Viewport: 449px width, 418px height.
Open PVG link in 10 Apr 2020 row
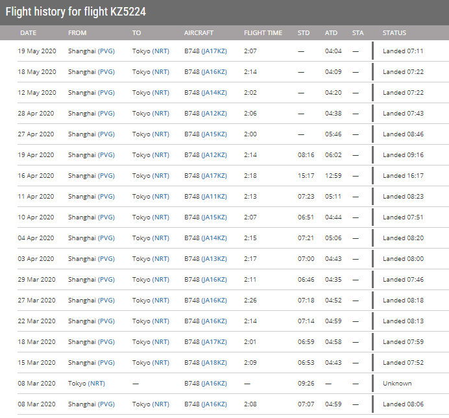tap(106, 217)
